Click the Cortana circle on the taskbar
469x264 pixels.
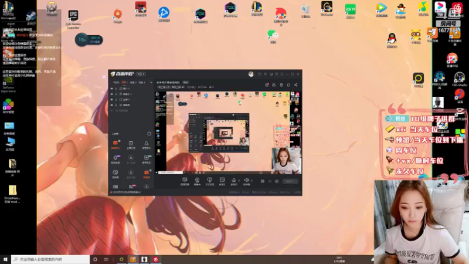coord(95,259)
